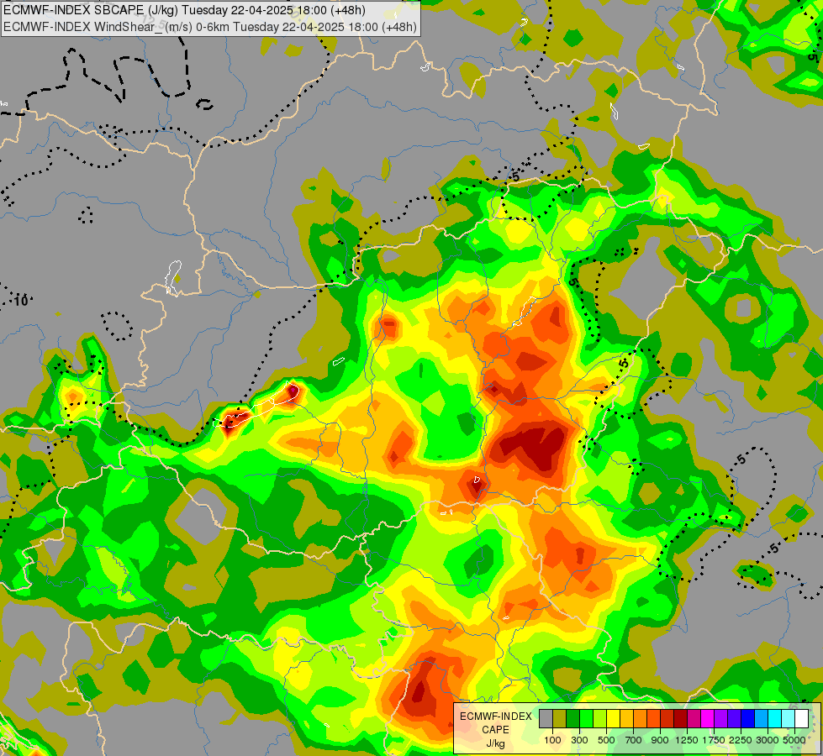Click the dark red legend swatch
This screenshot has width=823, height=756.
(x=681, y=718)
